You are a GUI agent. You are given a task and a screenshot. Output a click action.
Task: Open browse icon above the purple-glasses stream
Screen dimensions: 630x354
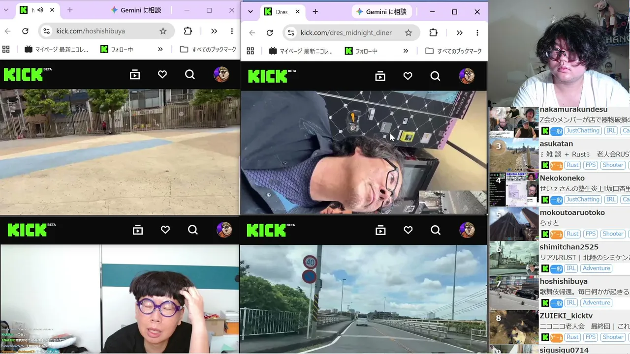click(138, 230)
